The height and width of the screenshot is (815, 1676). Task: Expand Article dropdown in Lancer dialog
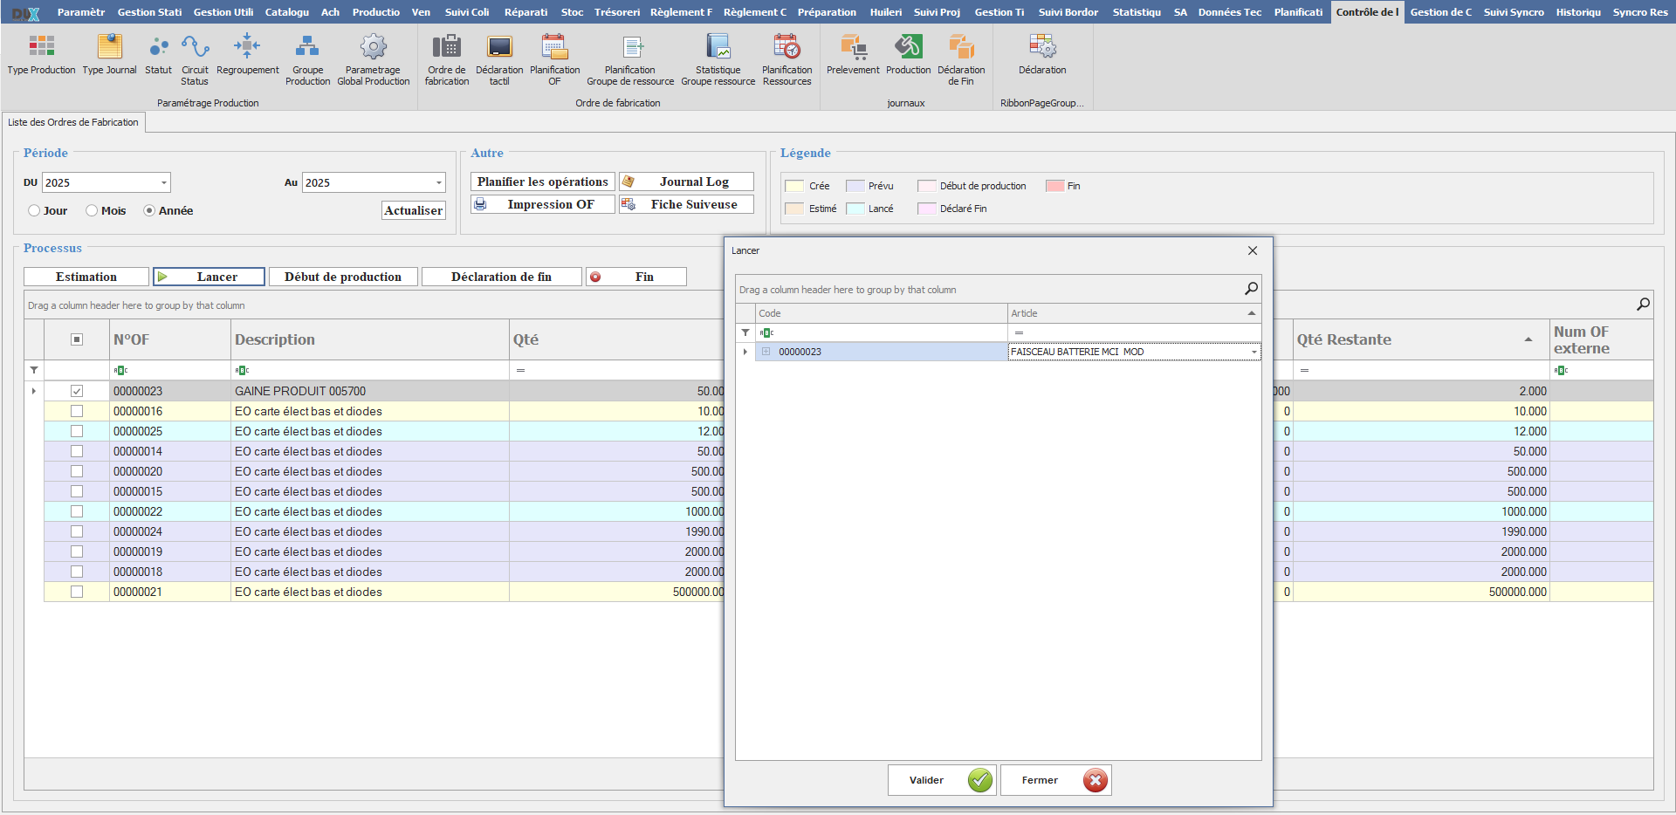[x=1254, y=353]
